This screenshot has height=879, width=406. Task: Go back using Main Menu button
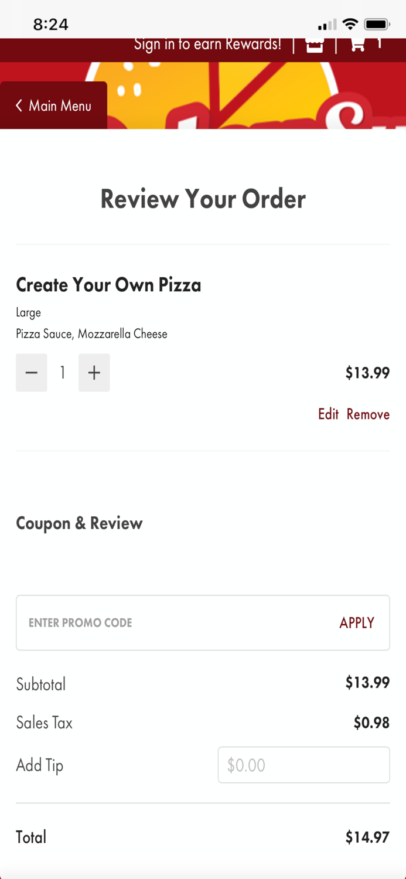pos(54,105)
